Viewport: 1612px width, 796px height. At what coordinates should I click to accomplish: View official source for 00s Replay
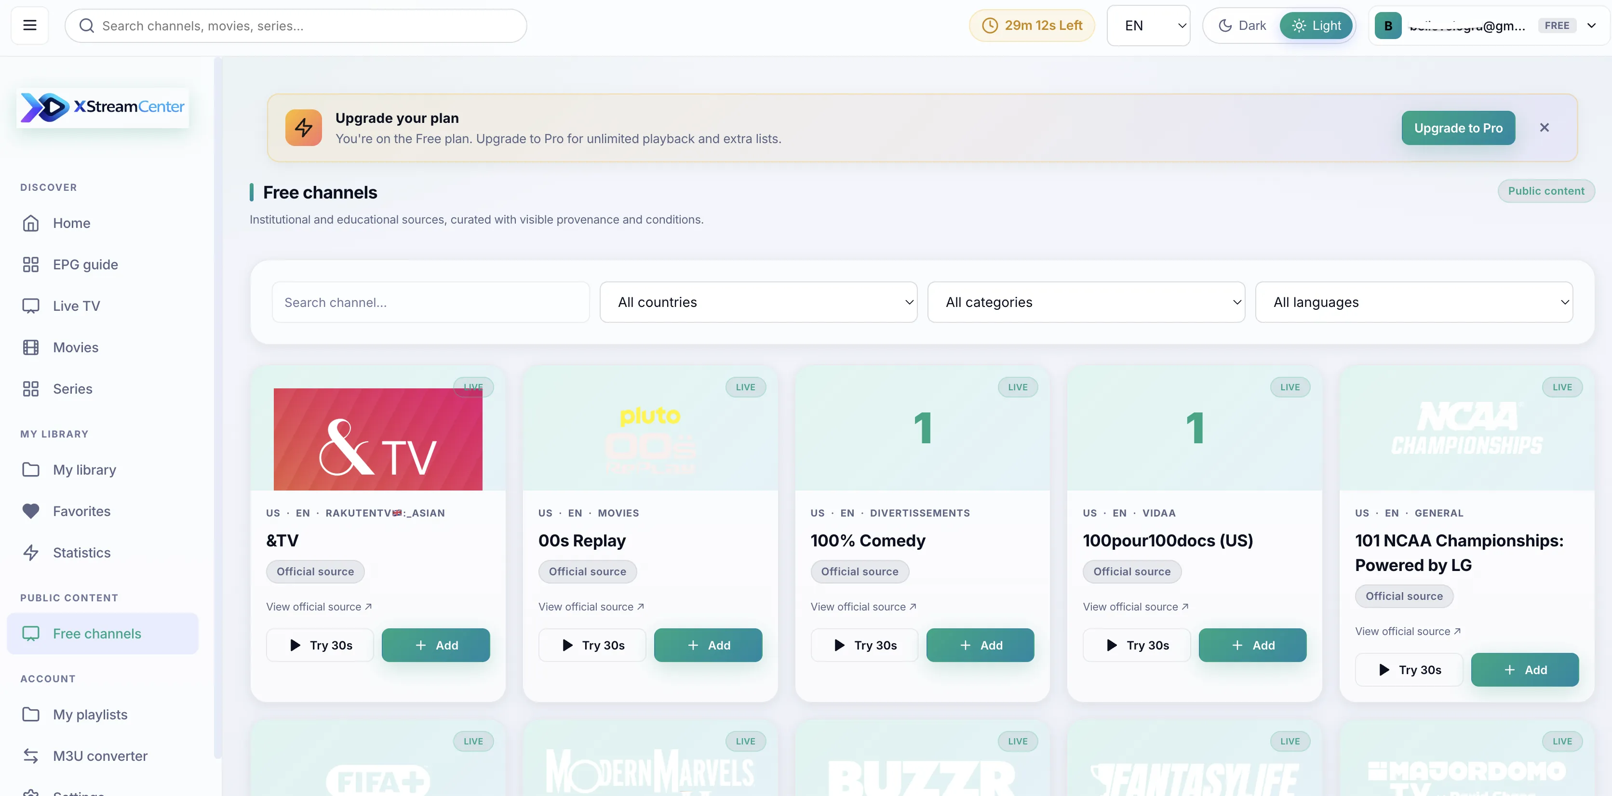pos(591,607)
